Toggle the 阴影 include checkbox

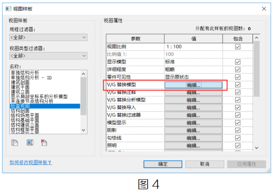[238, 130]
